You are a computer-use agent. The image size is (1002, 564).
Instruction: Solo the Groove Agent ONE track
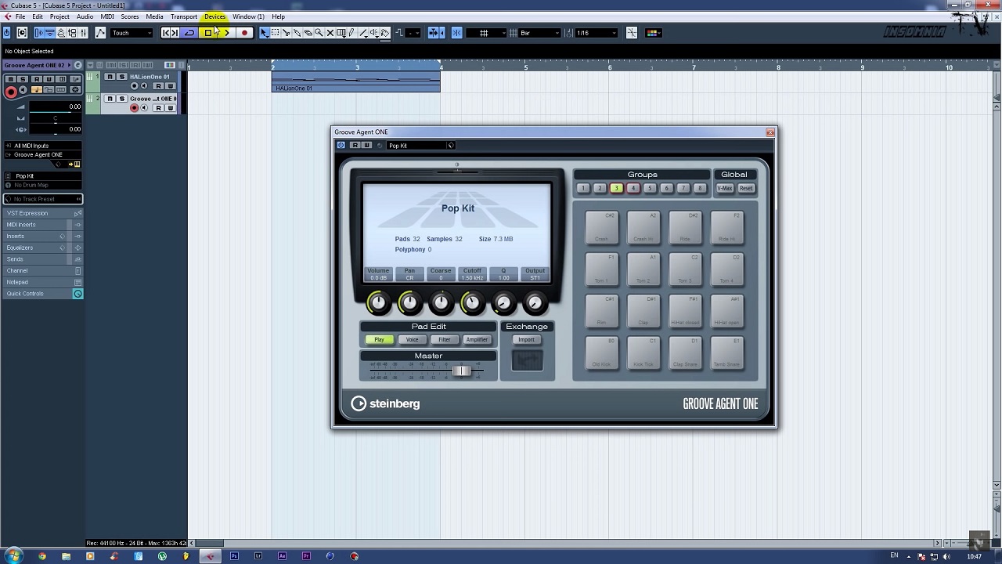pos(121,99)
